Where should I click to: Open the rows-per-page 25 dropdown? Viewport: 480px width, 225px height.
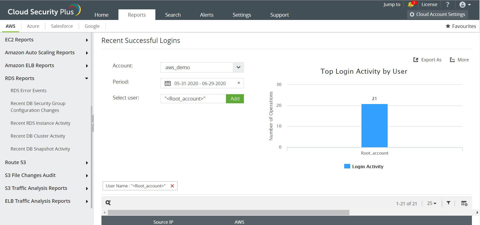click(x=432, y=203)
